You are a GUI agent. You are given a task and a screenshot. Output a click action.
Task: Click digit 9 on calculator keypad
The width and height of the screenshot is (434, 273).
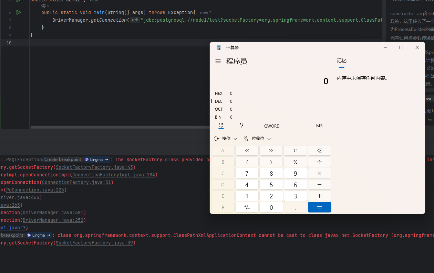click(295, 173)
